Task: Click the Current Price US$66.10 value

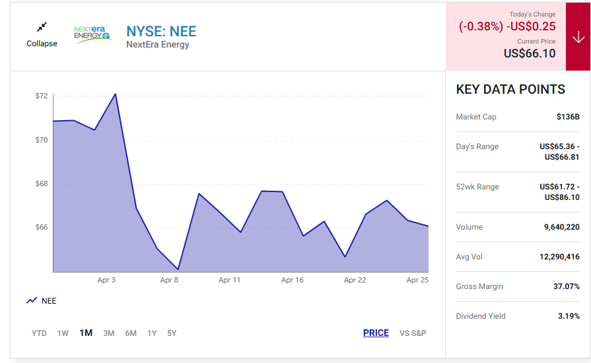Action: tap(530, 53)
